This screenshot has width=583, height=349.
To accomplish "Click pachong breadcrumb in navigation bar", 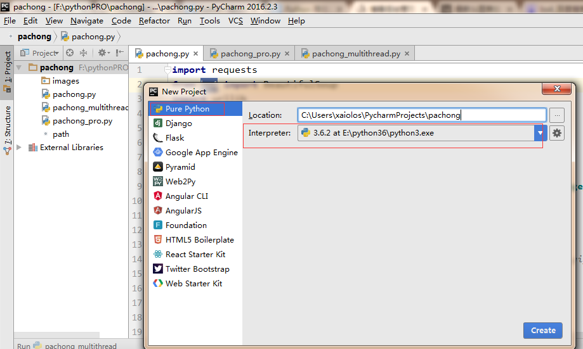I will click(34, 36).
